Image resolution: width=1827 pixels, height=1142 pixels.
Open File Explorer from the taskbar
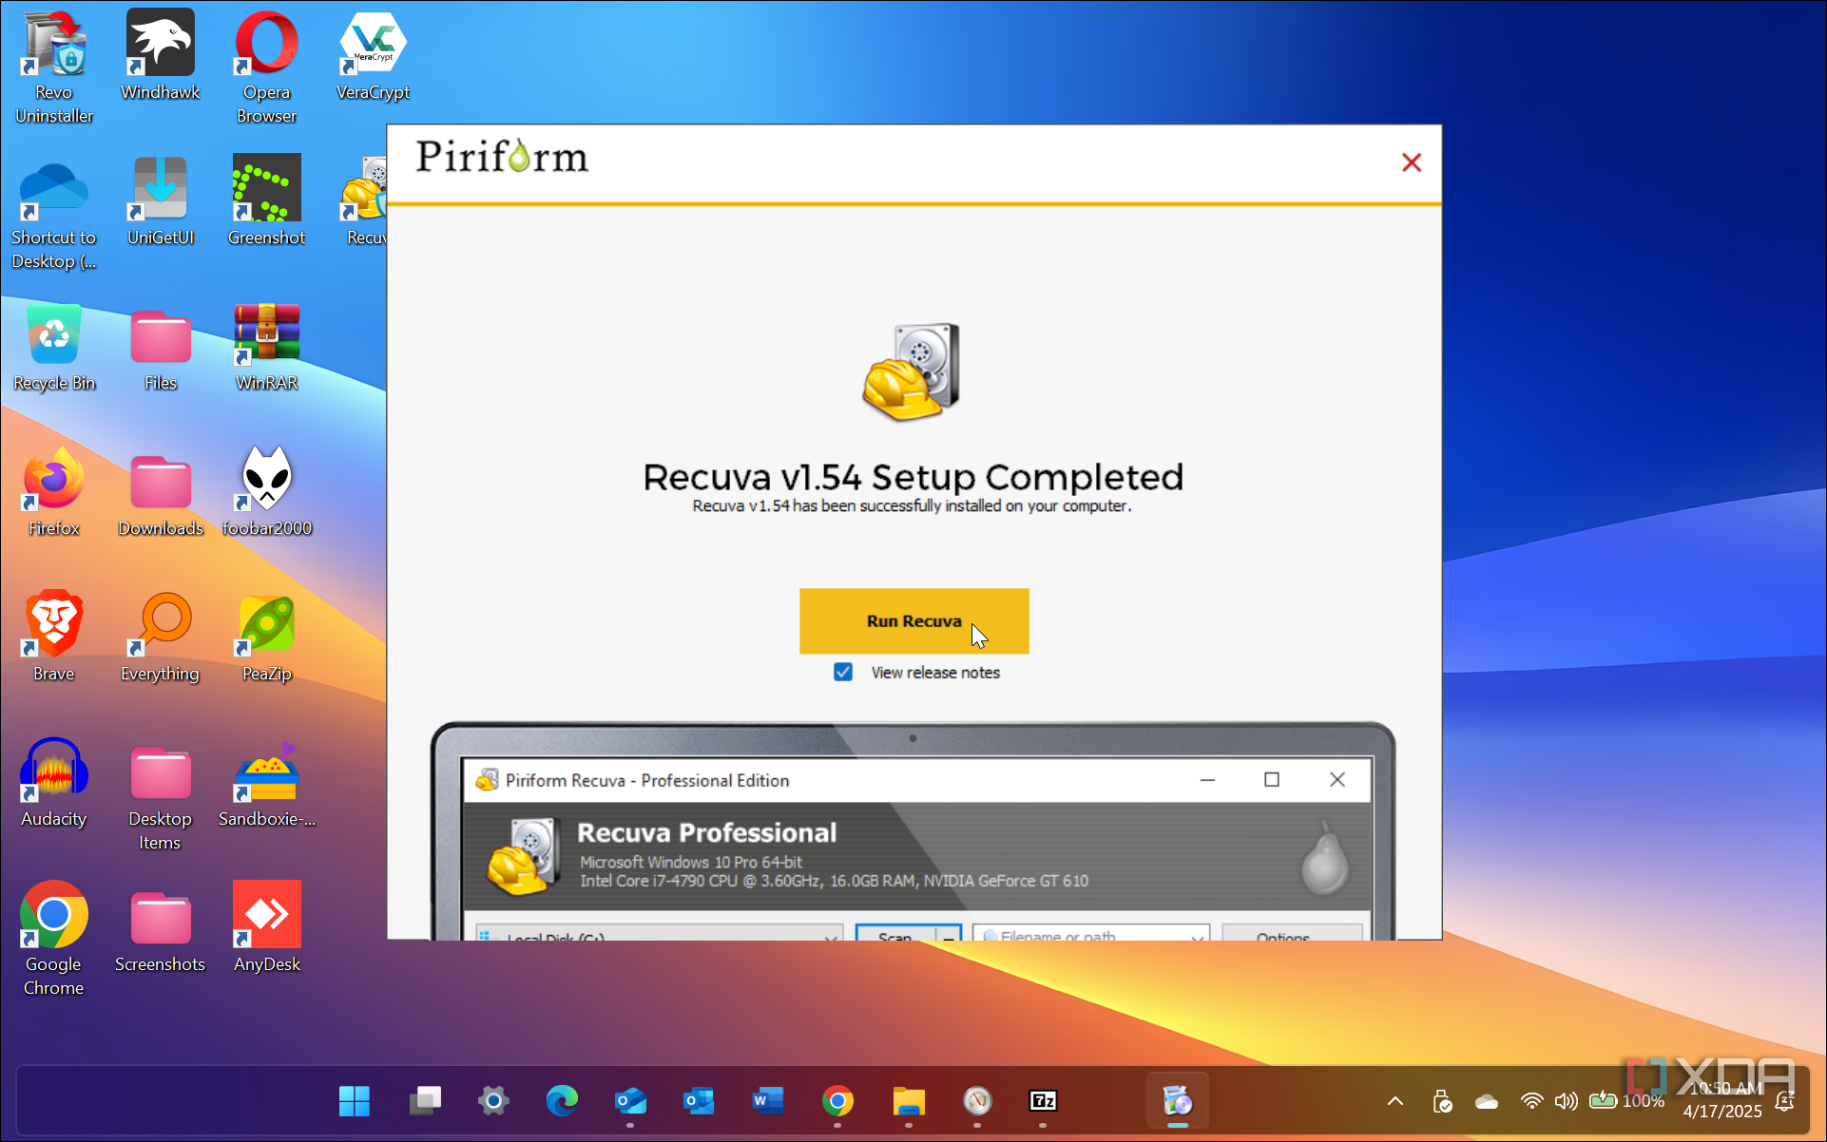coord(909,1101)
